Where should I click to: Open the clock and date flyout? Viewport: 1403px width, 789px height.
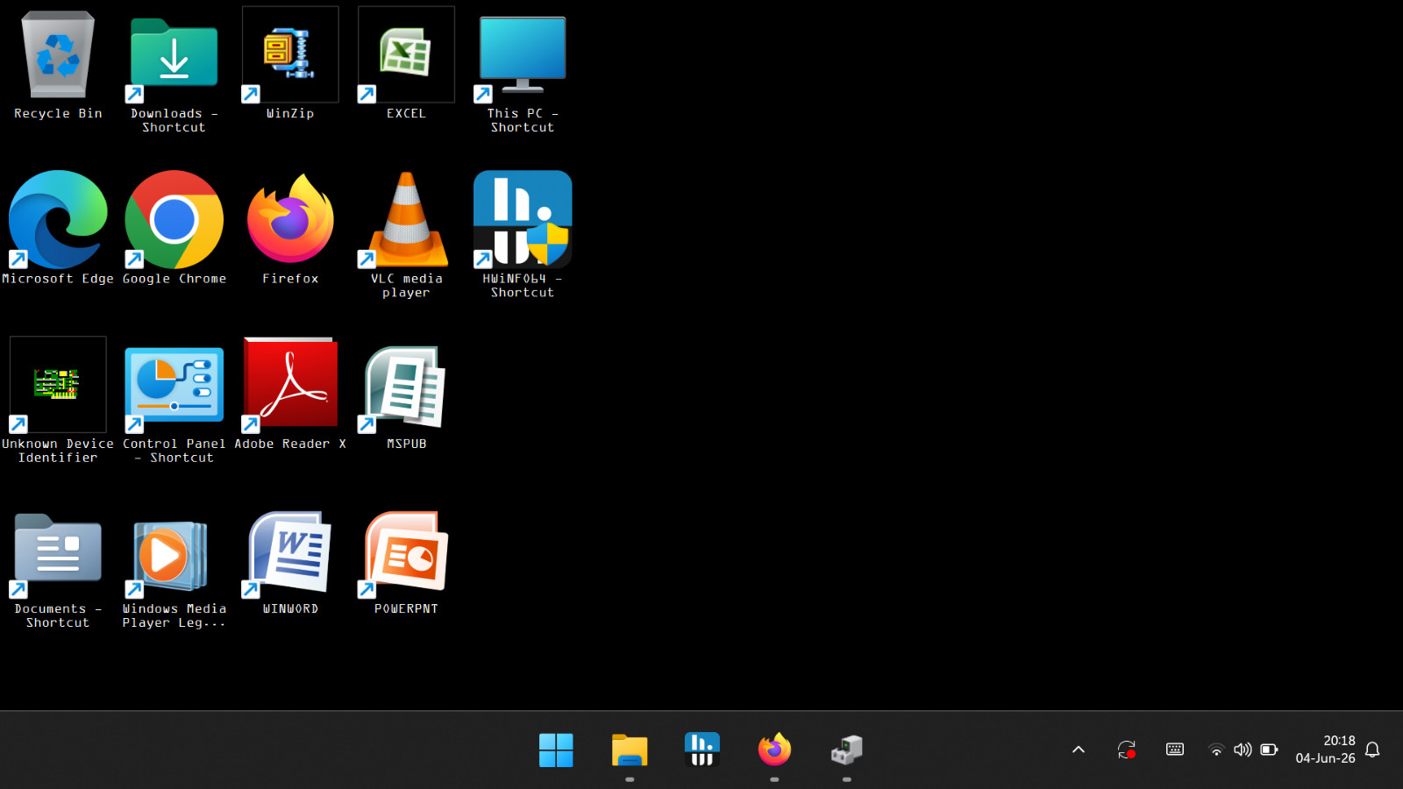(x=1326, y=750)
